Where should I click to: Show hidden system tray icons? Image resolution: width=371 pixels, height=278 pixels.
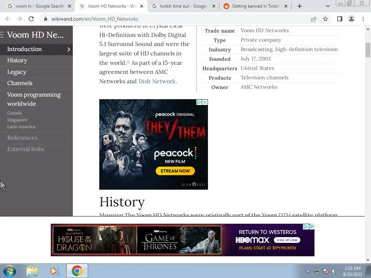click(308, 271)
